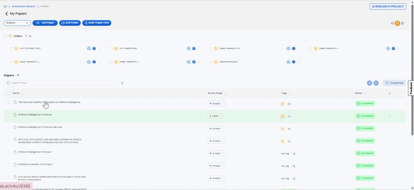Viewport: 414px width, 190px height.
Task: Open Review Stage dropdown for Financial Stability Implications paper
Action: coord(216,104)
